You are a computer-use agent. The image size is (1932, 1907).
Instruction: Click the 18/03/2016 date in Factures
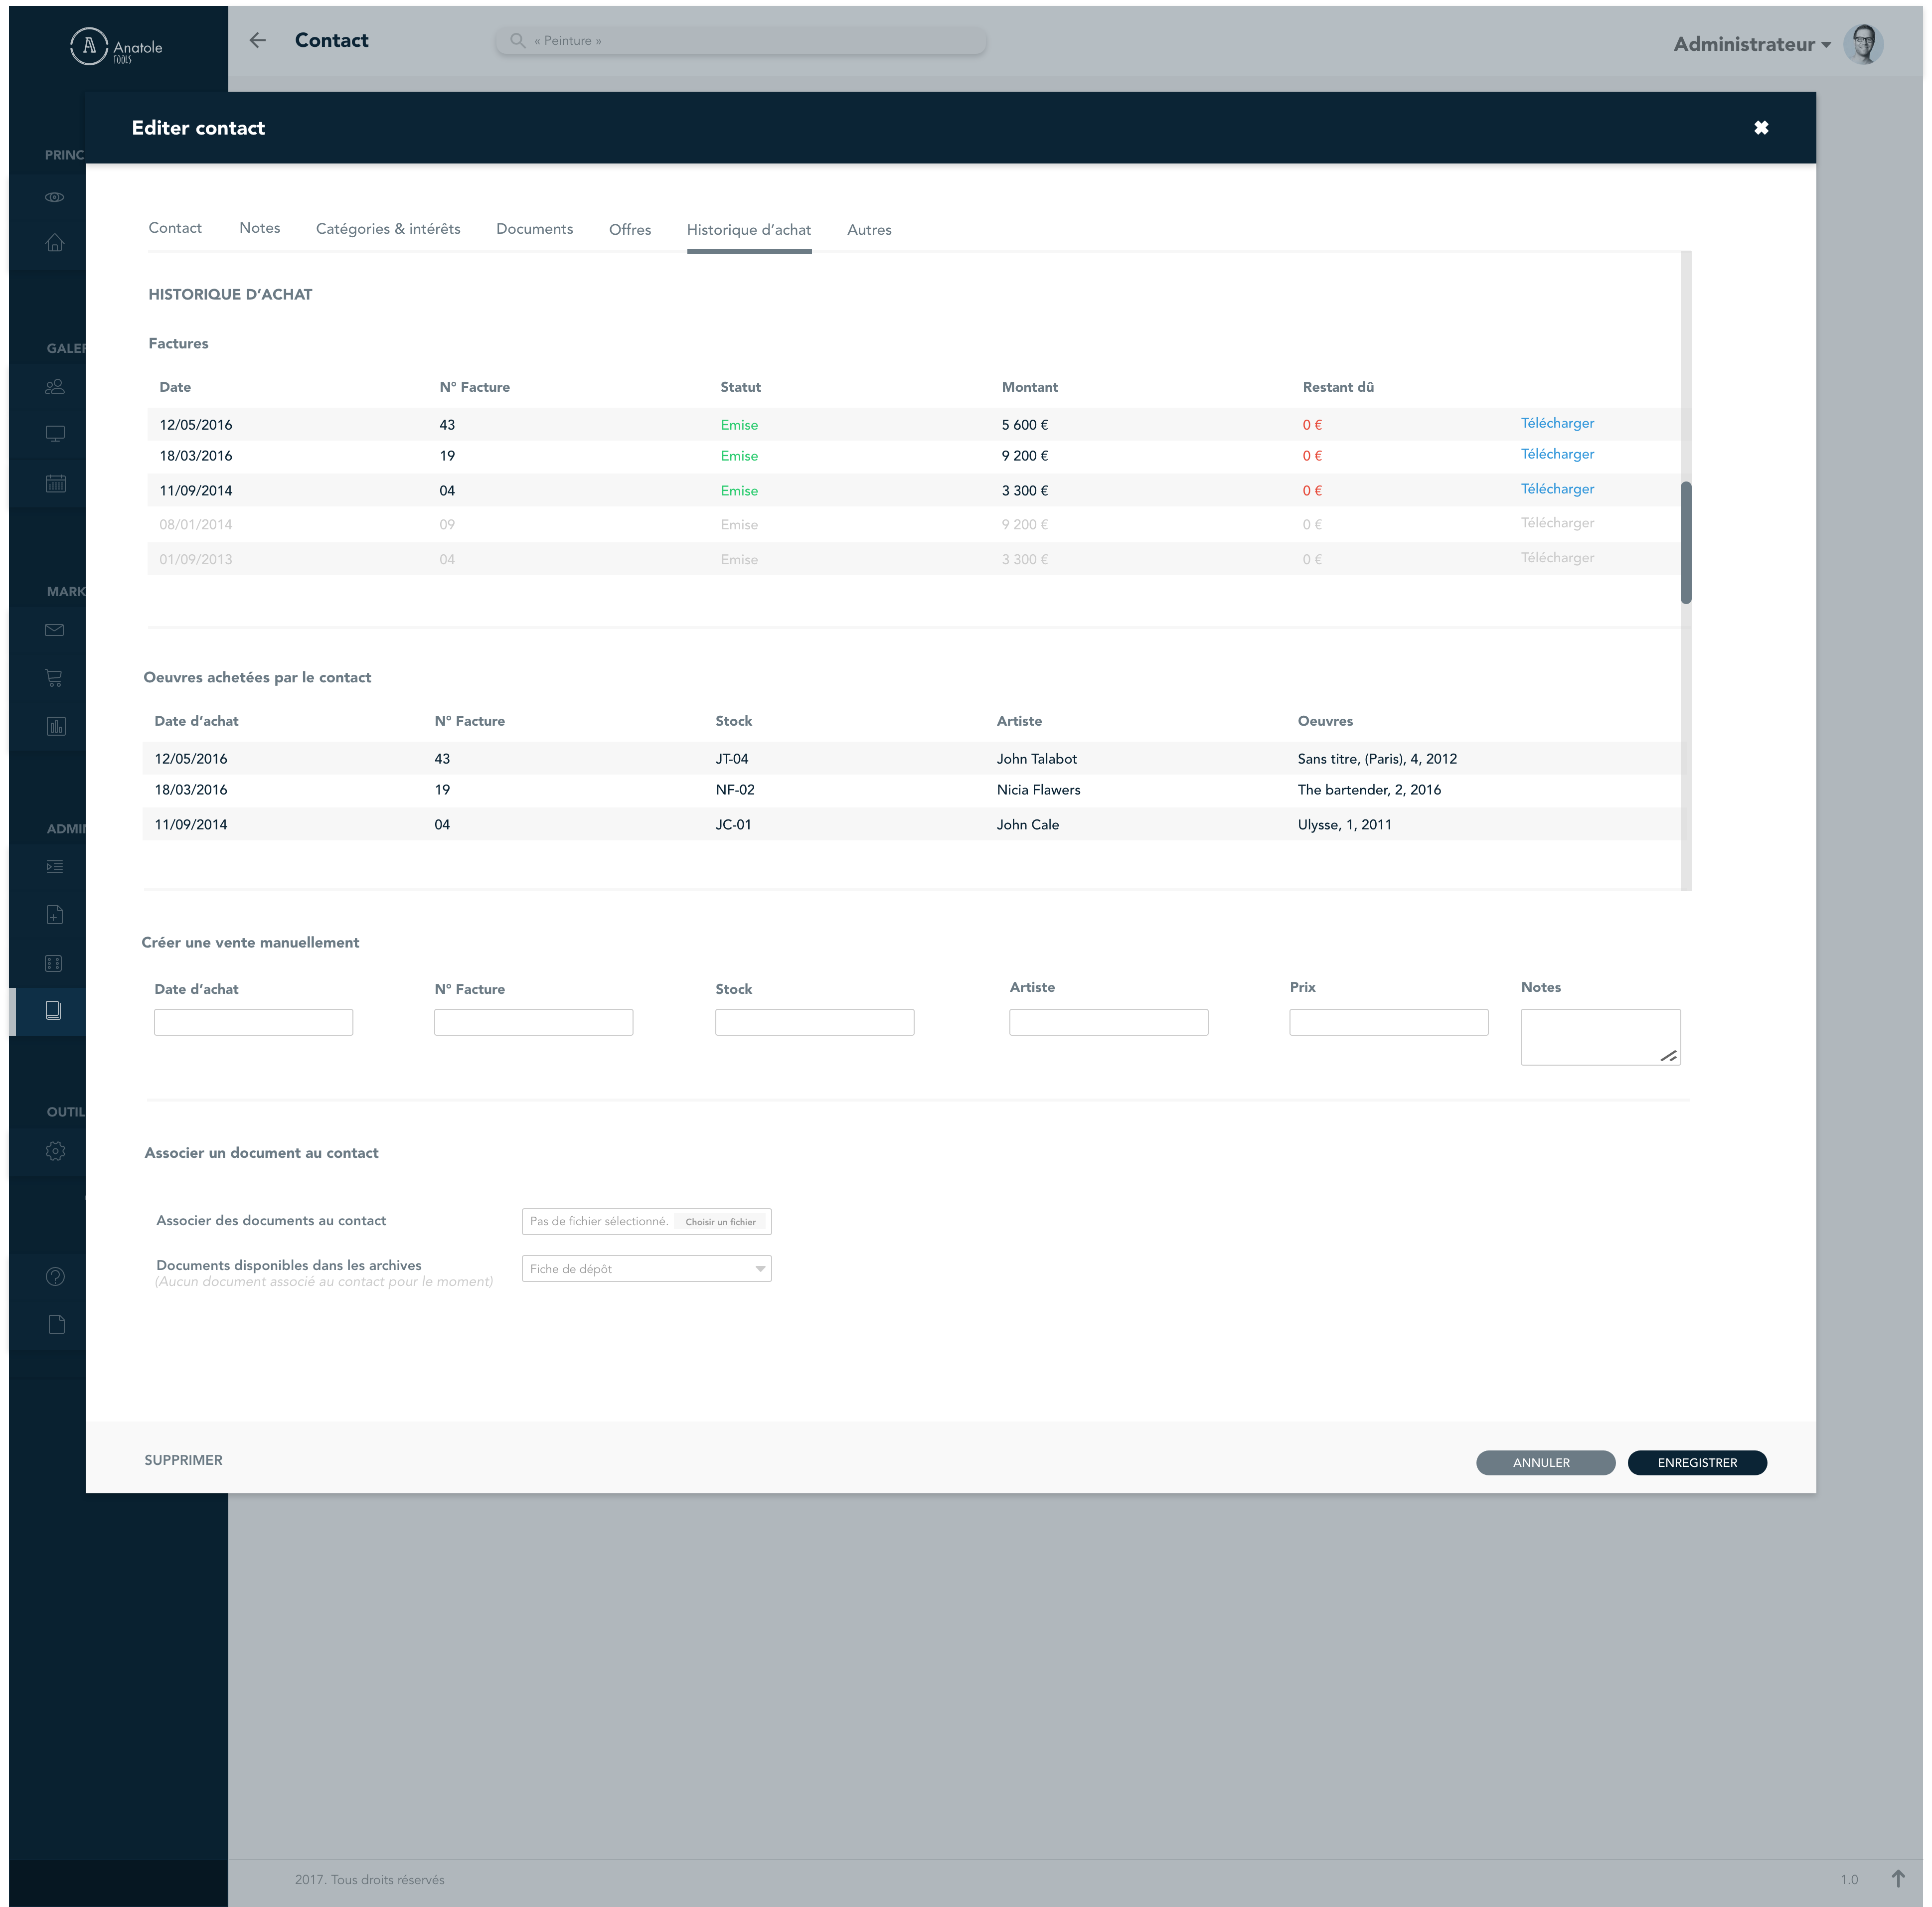coord(196,456)
